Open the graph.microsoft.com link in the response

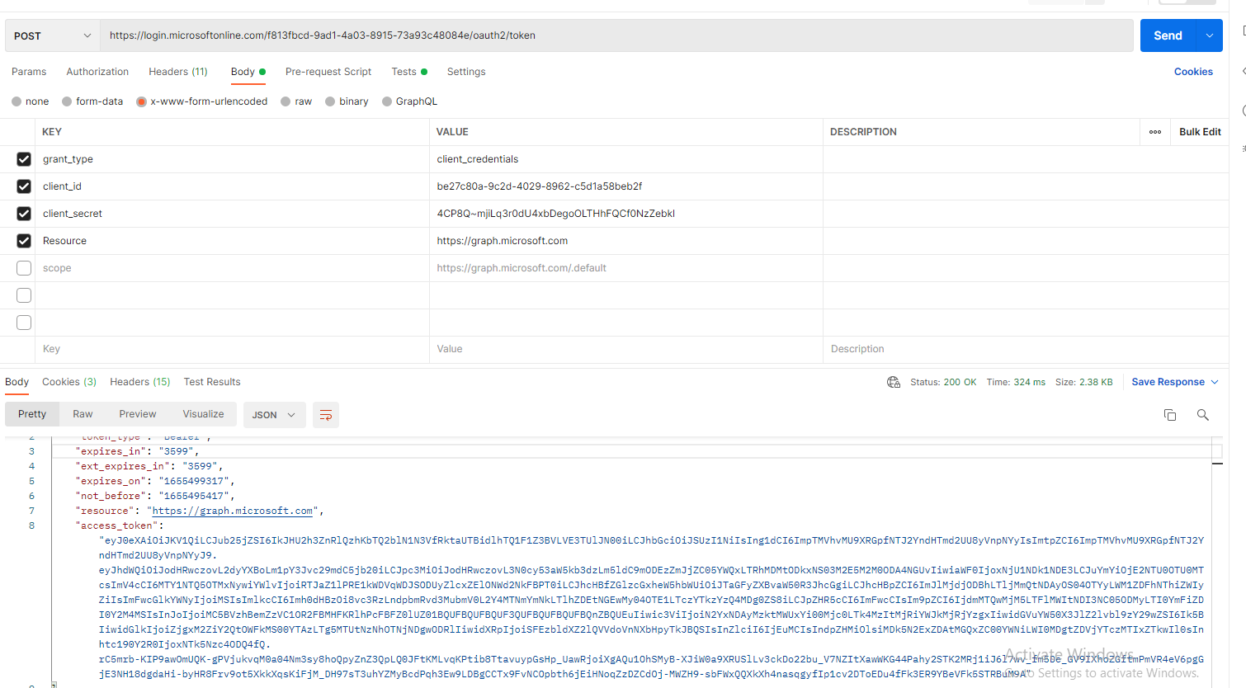point(232,511)
